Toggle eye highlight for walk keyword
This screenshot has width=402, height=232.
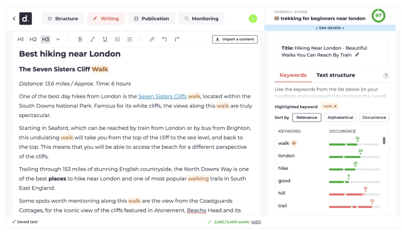click(294, 143)
